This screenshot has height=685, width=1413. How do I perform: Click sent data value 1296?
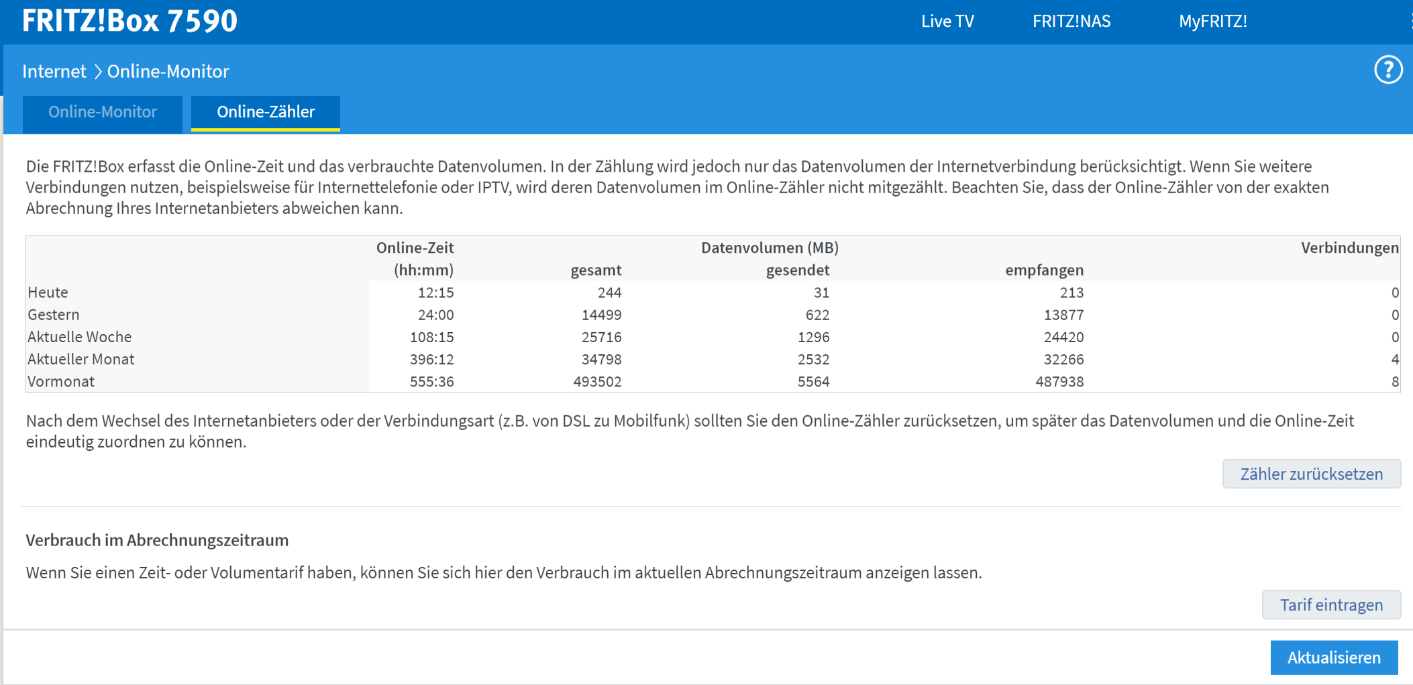(x=813, y=337)
